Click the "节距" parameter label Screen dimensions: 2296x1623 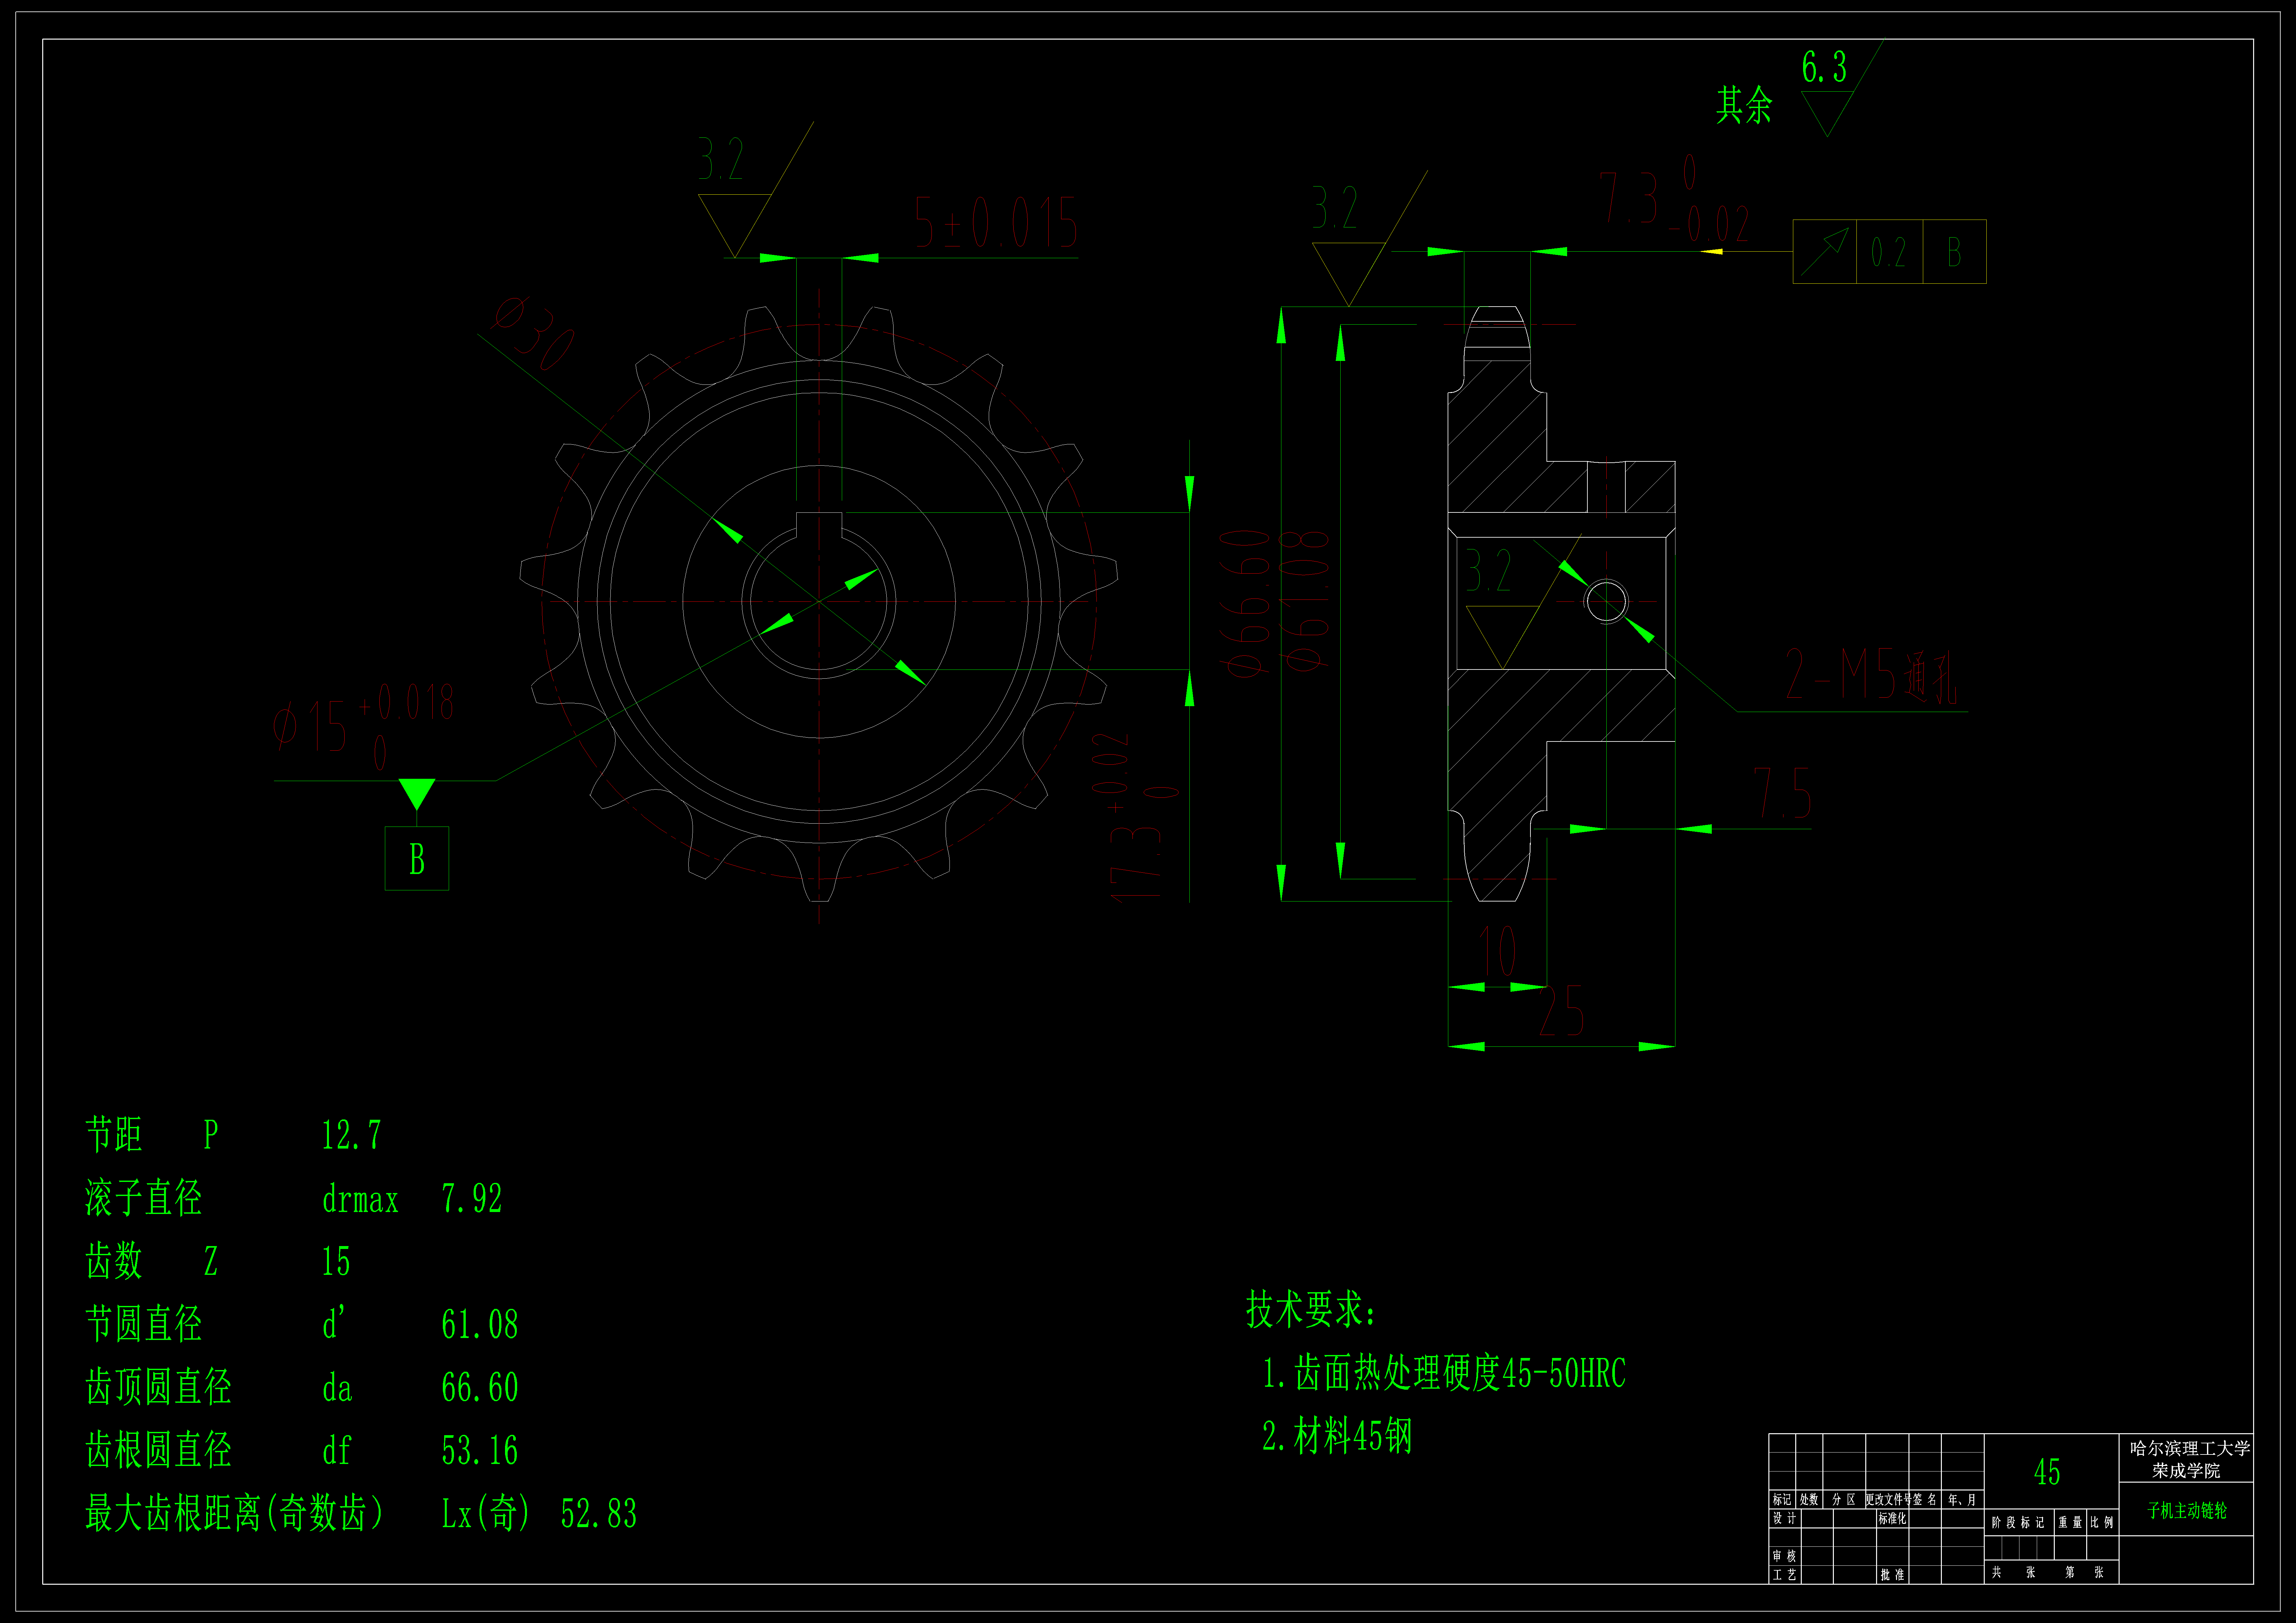click(114, 1135)
